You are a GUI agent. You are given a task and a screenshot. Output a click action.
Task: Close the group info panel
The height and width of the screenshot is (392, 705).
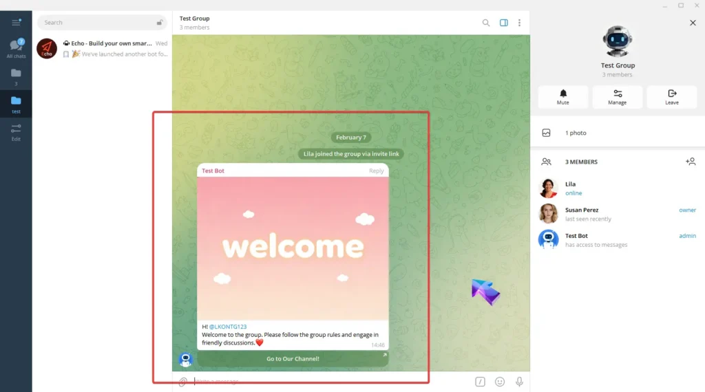click(x=693, y=23)
